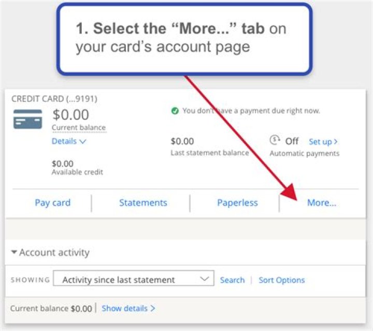
Task: Switch to the Paperless tab
Action: tap(237, 203)
